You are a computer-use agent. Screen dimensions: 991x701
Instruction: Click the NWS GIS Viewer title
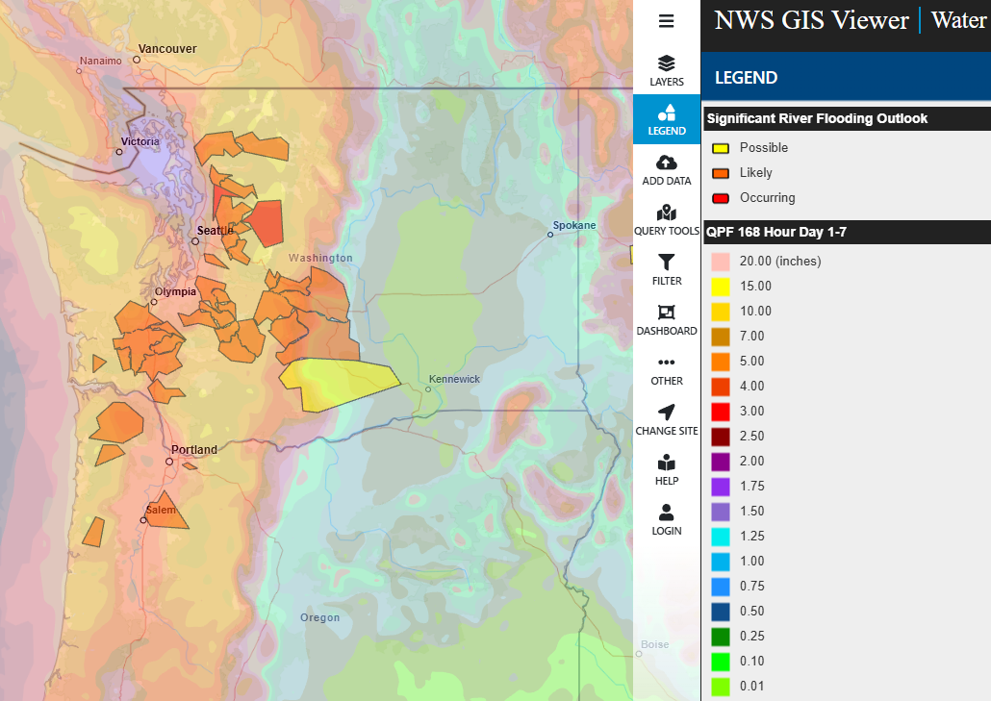click(811, 20)
